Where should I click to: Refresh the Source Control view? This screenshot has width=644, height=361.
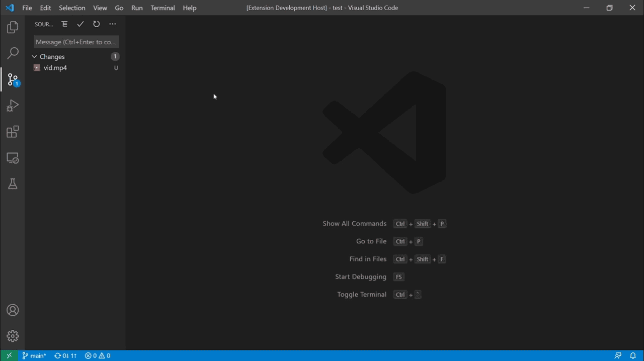click(x=97, y=24)
